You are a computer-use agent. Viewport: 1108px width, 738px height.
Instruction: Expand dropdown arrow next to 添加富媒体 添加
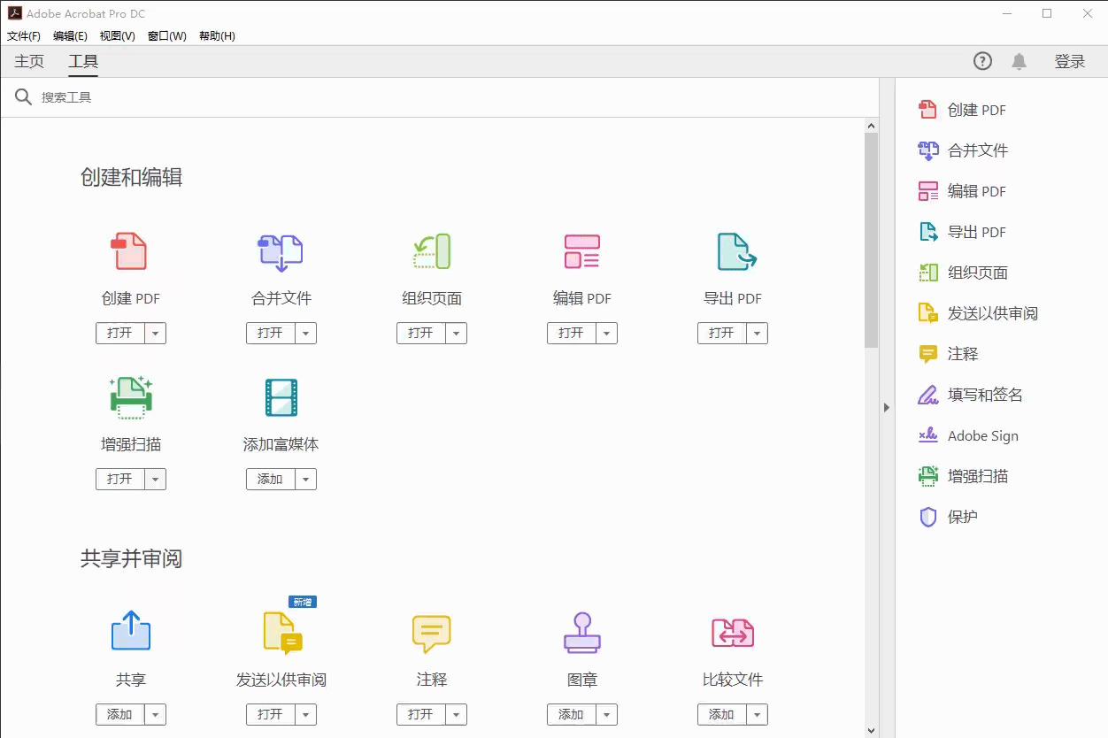coord(305,480)
